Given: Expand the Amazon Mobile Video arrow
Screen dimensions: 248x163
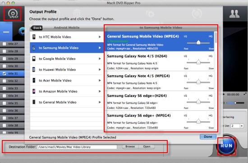Looking at the screenshot, I should pos(100,91).
